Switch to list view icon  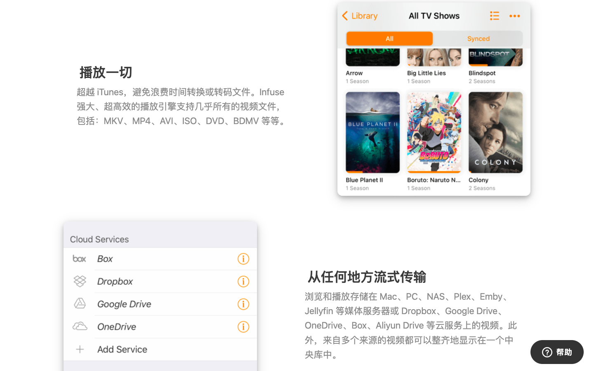494,16
